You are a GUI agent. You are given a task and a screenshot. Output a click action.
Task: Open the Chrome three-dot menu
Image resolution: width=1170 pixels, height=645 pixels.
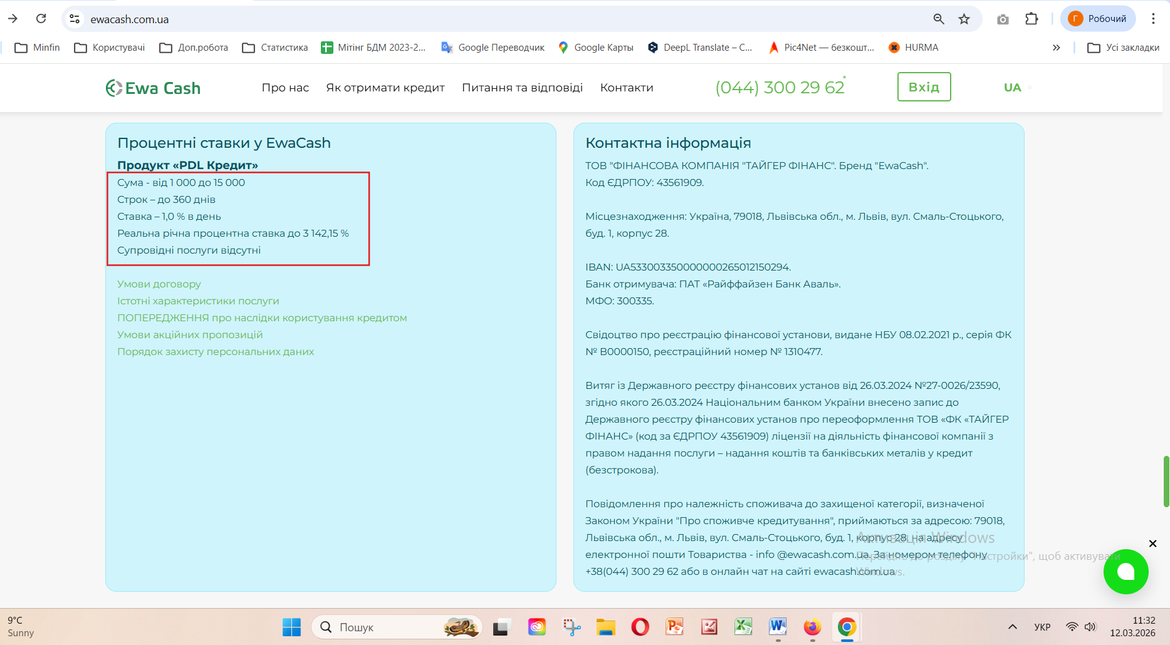[1153, 19]
